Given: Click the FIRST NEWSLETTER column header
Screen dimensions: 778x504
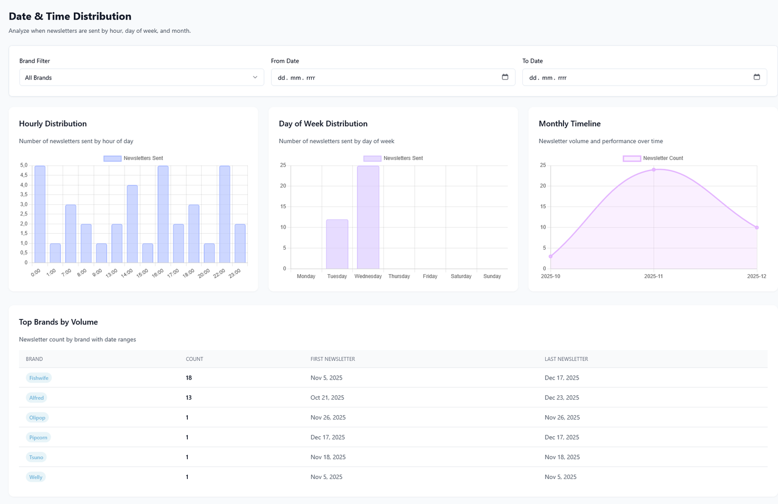Looking at the screenshot, I should (x=333, y=359).
